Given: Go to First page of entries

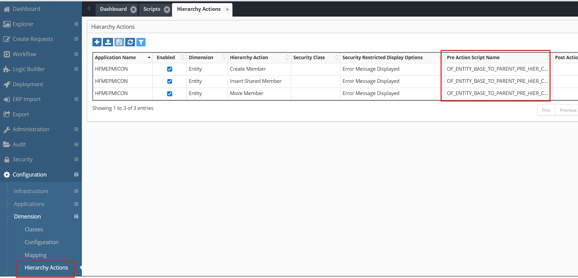Looking at the screenshot, I should pos(546,110).
